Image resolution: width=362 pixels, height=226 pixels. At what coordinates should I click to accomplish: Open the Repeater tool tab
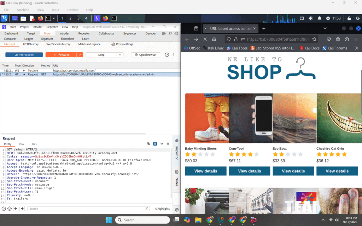(x=84, y=34)
